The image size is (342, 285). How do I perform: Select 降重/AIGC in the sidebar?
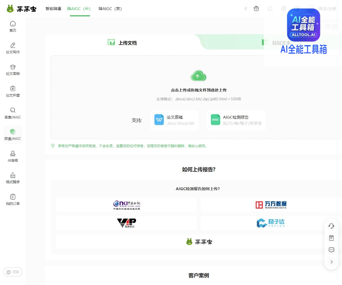click(13, 135)
